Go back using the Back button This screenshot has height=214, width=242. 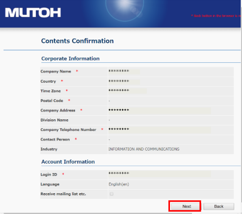point(218,206)
